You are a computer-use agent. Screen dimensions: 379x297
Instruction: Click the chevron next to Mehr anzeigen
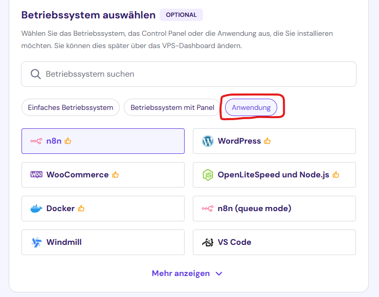point(219,273)
